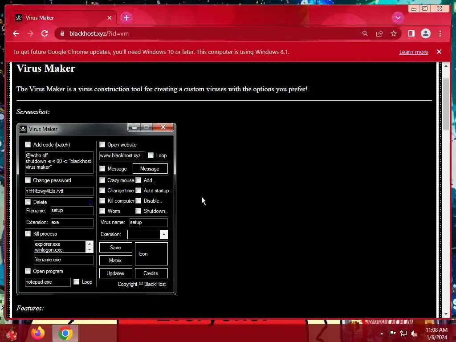
Task: Check the Shutdown.. option
Action: pos(138,211)
